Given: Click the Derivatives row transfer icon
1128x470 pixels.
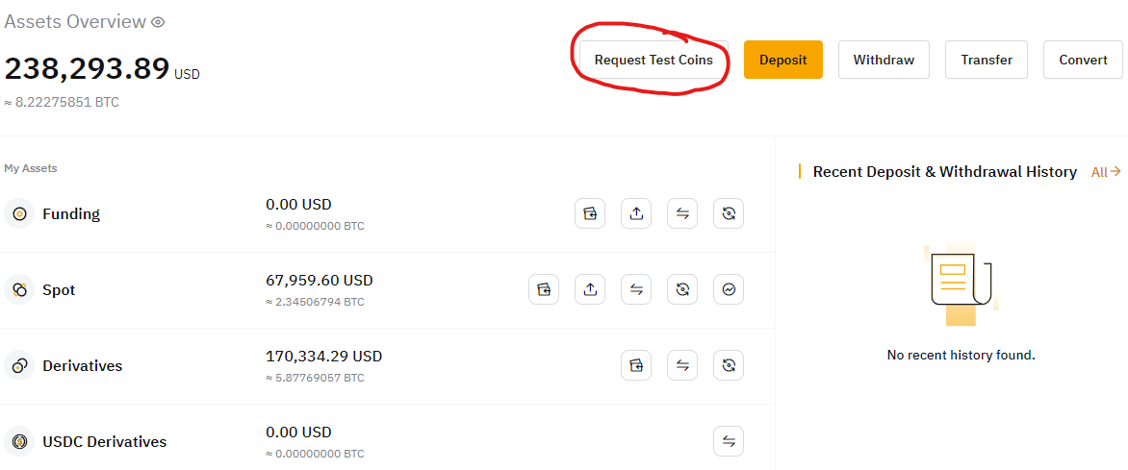Looking at the screenshot, I should click(x=682, y=366).
